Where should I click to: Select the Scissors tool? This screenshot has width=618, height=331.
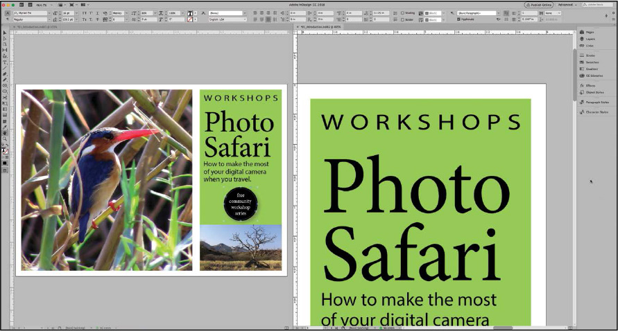5,98
